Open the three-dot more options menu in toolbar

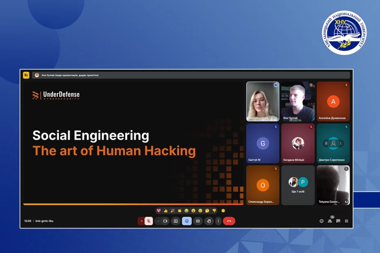pyautogui.click(x=218, y=221)
